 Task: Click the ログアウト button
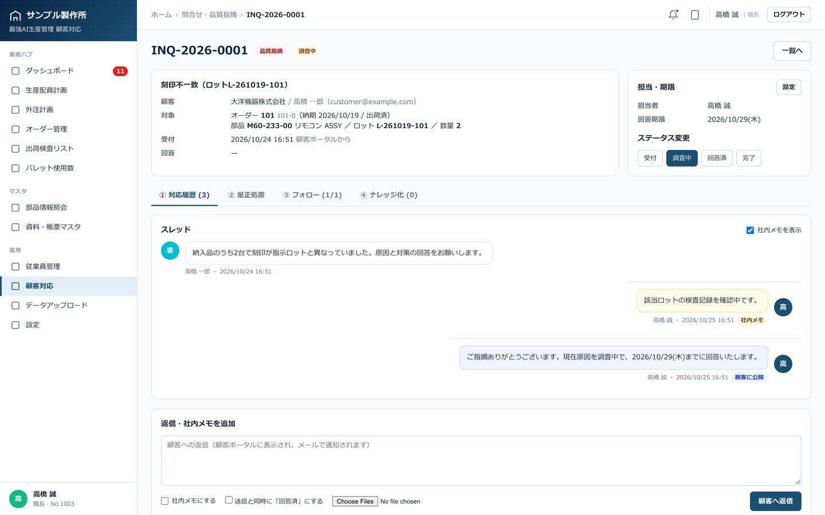(789, 14)
